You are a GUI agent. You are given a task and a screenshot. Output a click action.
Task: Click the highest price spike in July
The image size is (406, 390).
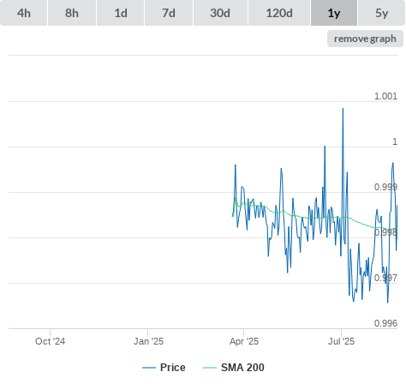(343, 109)
